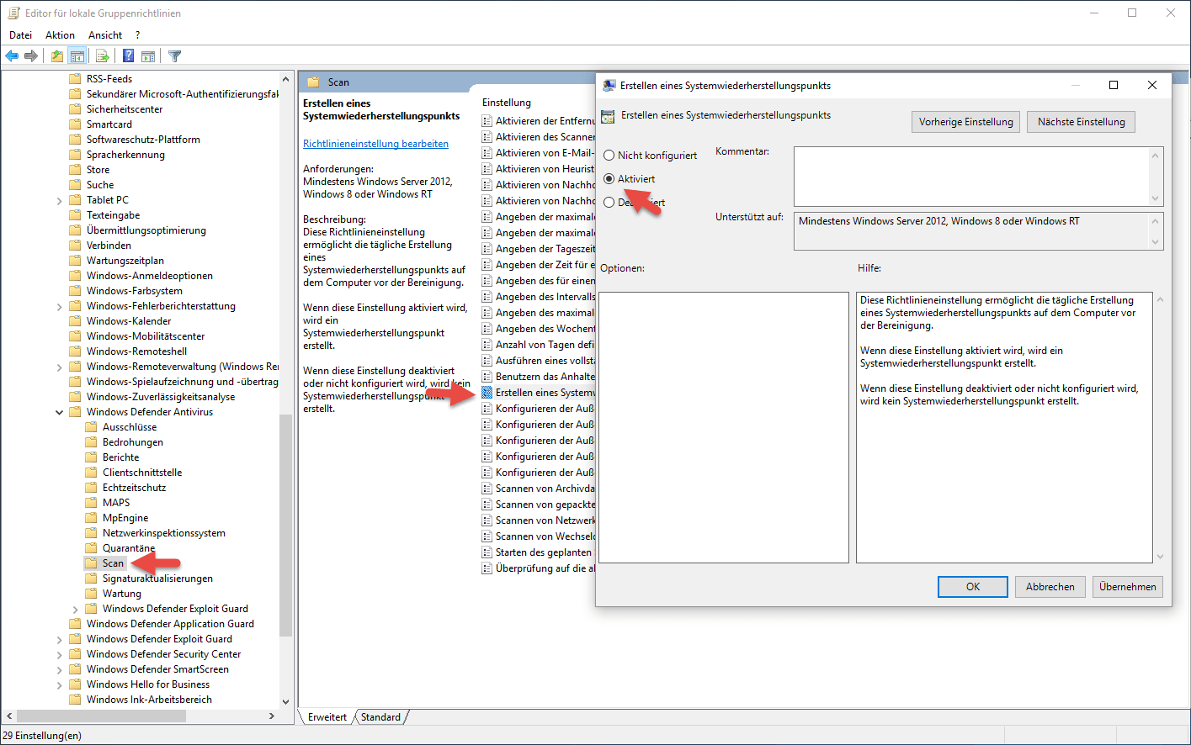This screenshot has height=745, width=1191.
Task: Click the Forward arrow in toolbar
Action: (x=31, y=56)
